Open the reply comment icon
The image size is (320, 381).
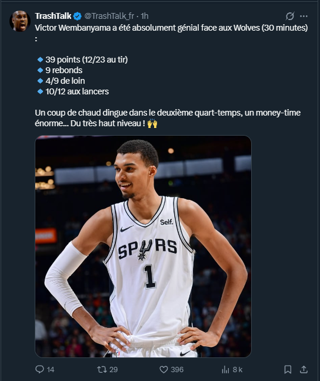pos(39,369)
